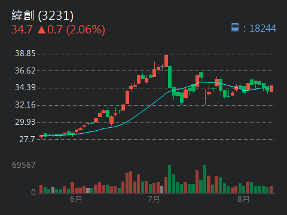Click the stock title 緯創 (3231)
The image size is (287, 215).
coord(42,16)
